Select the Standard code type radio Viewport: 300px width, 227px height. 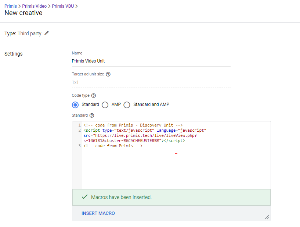pyautogui.click(x=75, y=105)
